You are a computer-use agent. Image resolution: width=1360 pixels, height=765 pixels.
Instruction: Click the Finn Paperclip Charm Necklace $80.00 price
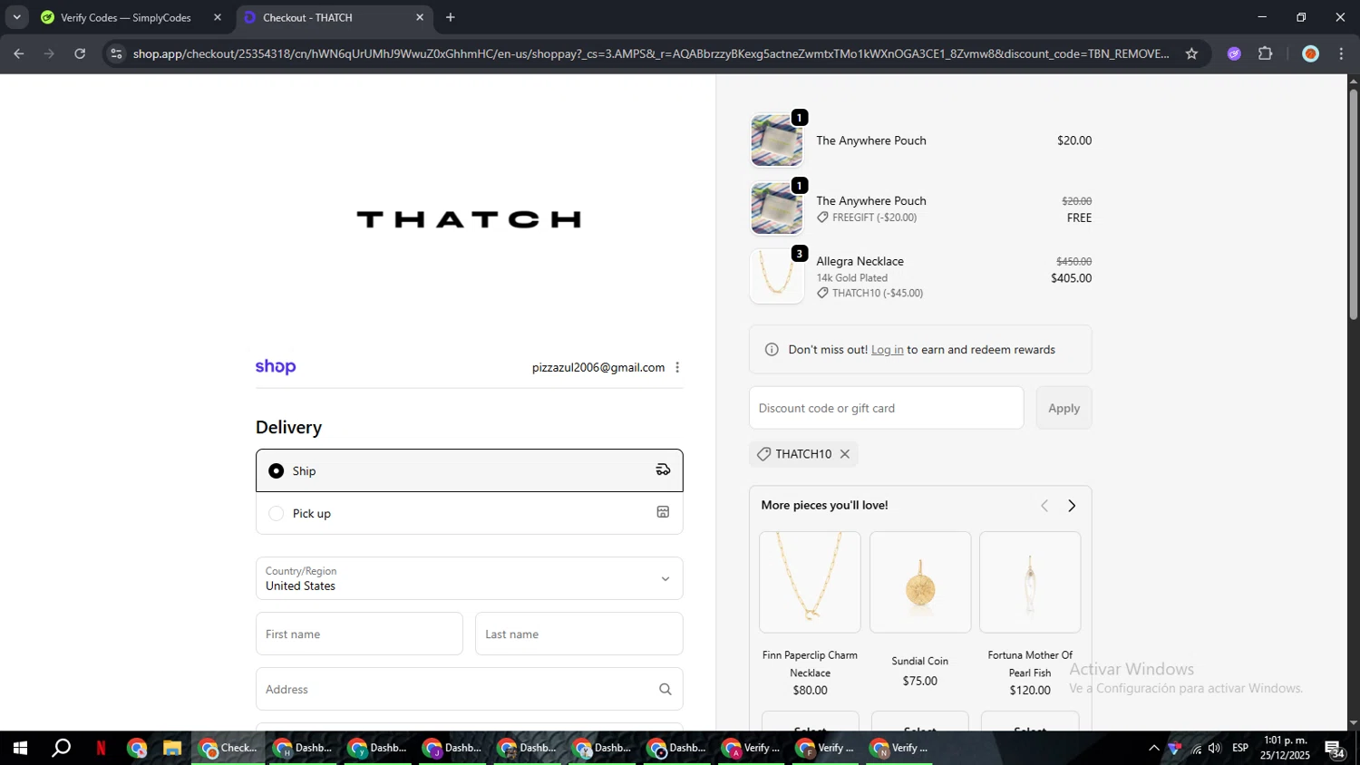[810, 690]
